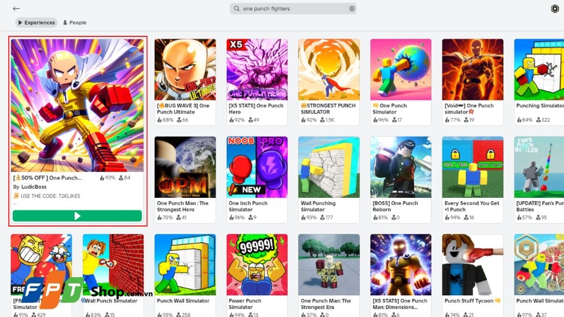The image size is (564, 317).
Task: Open One Inch Punch Simulator thumbnail
Action: click(257, 167)
